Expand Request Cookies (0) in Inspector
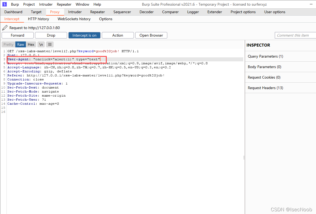316x214 pixels. click(280, 77)
